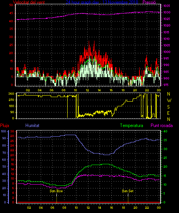
Task: Click the bottom 'N' compass letter beside 0
Action: coord(169,119)
